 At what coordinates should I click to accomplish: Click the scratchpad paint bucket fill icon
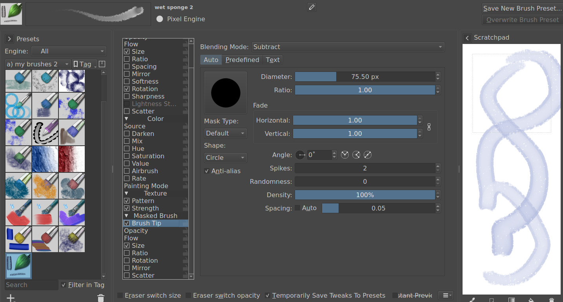(x=531, y=300)
